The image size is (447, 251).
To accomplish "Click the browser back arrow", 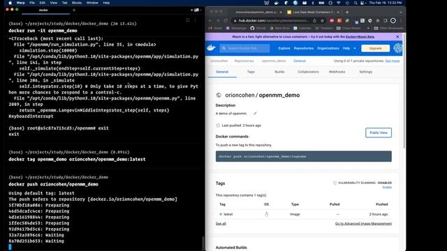I will 210,20.
